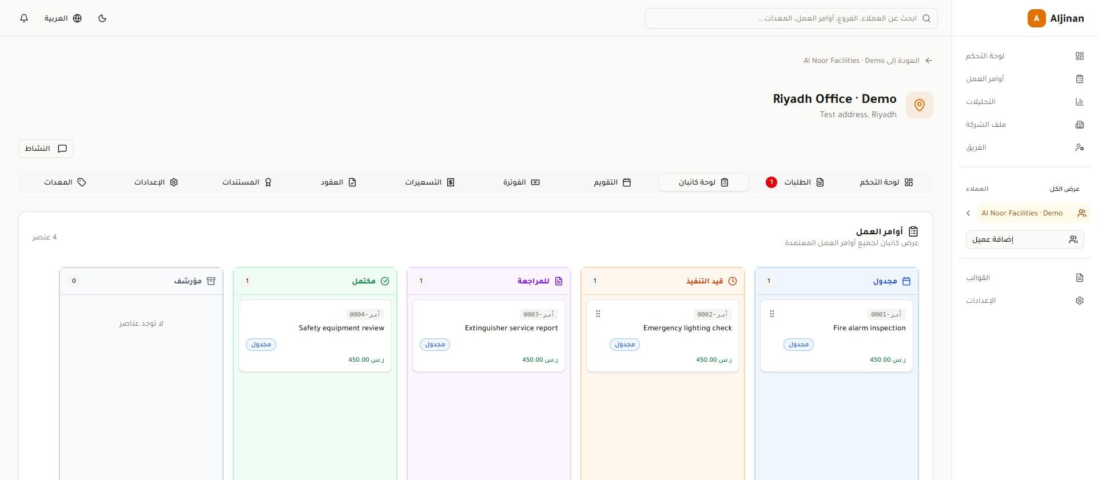Go back to Al Noor Facilities · Demo

[x=868, y=61]
